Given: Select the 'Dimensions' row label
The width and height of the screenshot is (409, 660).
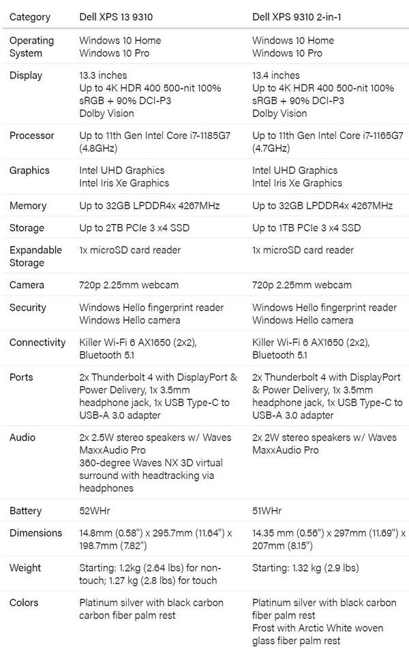Looking at the screenshot, I should (x=35, y=533).
